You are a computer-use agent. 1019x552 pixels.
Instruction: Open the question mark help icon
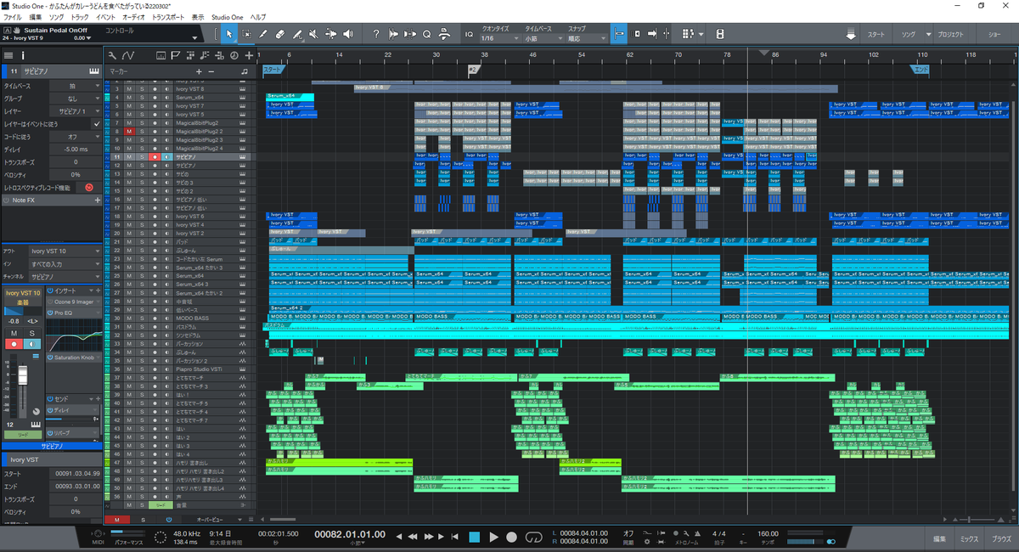tap(376, 34)
